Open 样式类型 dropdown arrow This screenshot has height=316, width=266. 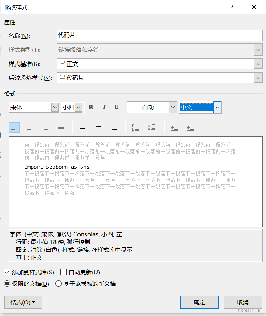point(258,50)
